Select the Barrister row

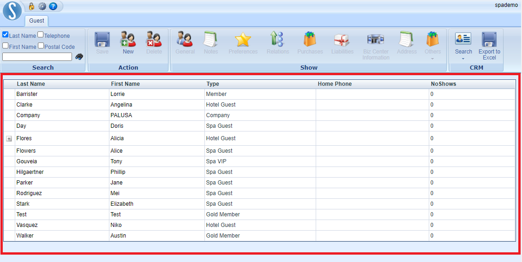[x=259, y=94]
